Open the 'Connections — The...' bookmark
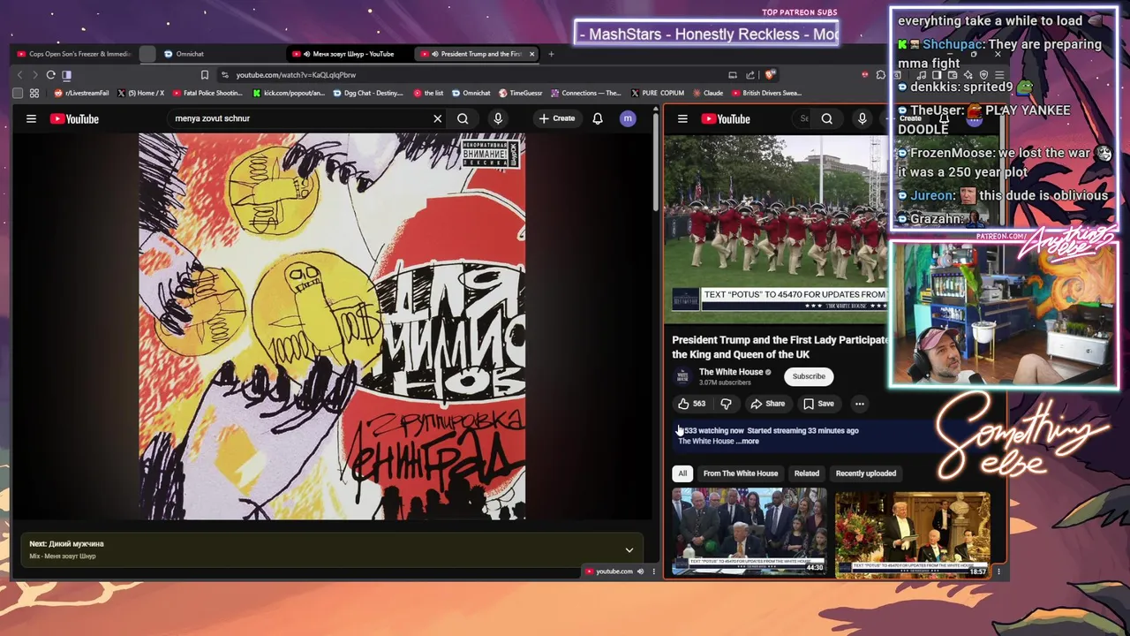 (x=585, y=93)
